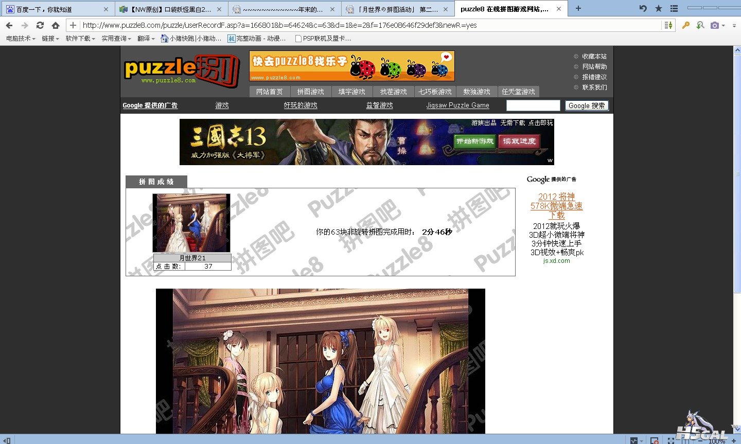Open the 七巧板游戏 navigation tab
This screenshot has width=741, height=444.
435,92
